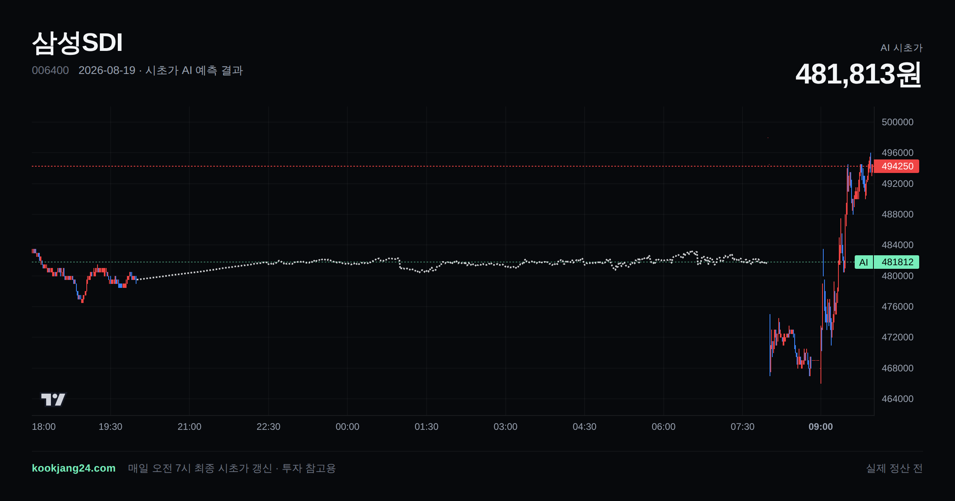This screenshot has width=955, height=501.
Task: Click the 480000 price axis label
Action: click(897, 276)
